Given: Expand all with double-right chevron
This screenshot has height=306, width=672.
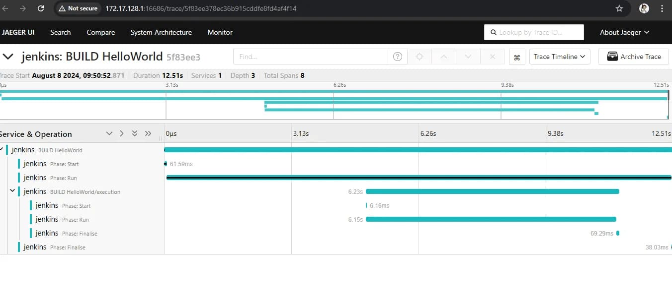Looking at the screenshot, I should [x=148, y=134].
